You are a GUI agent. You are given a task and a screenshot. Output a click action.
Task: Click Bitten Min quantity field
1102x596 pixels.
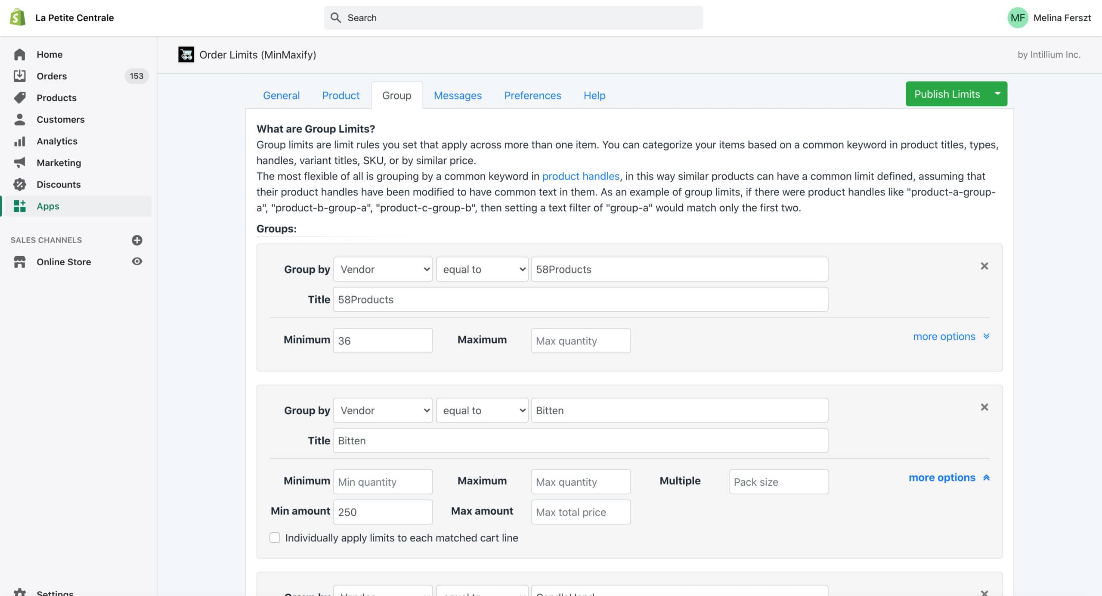point(383,482)
